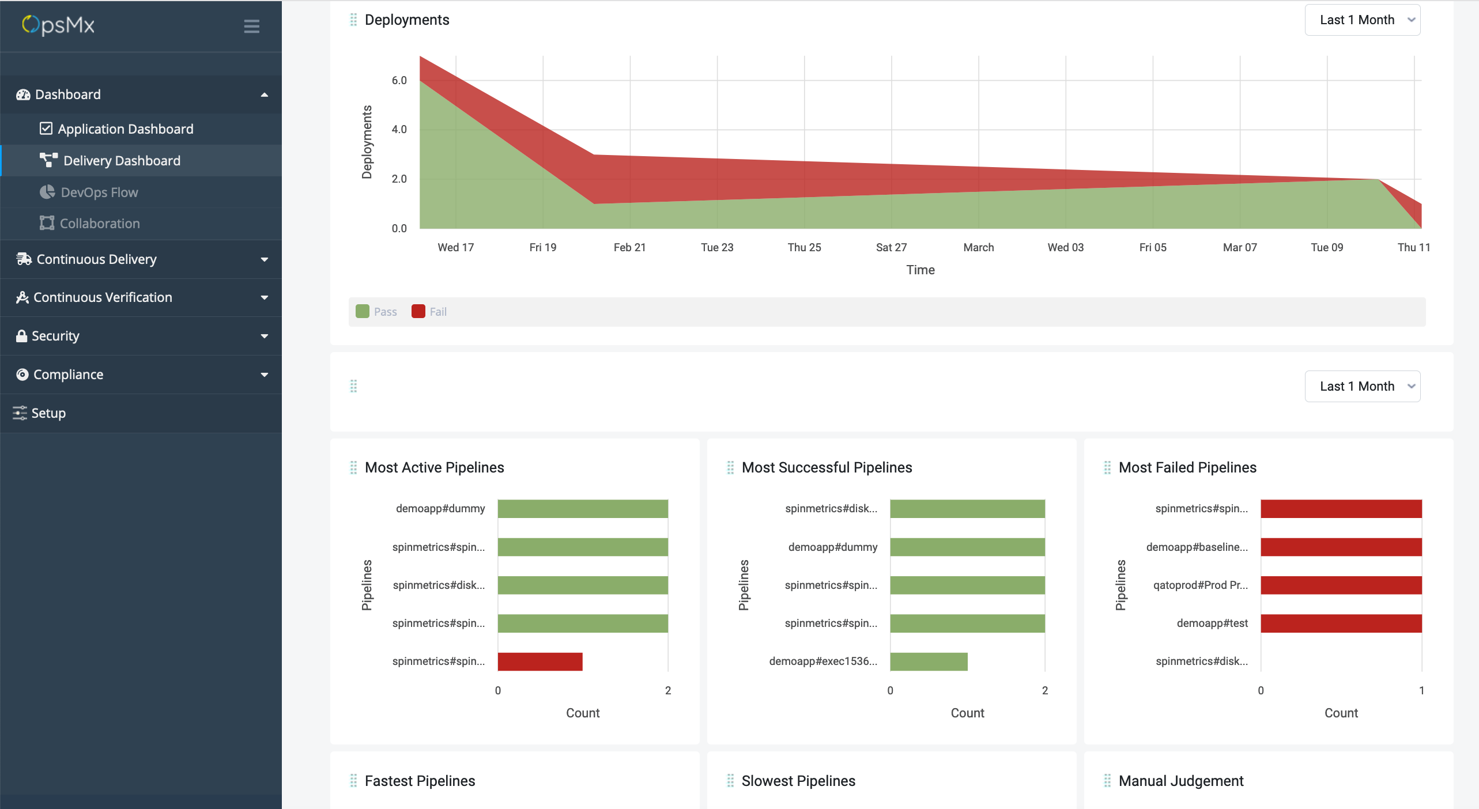The image size is (1479, 809).
Task: Open the Compliance menu item
Action: pyautogui.click(x=68, y=375)
